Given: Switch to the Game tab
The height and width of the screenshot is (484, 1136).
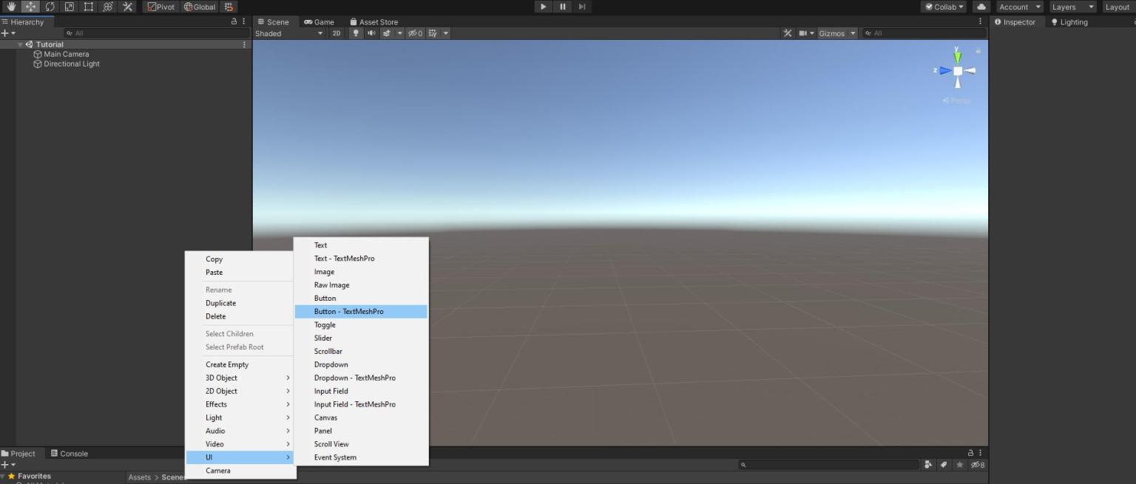Looking at the screenshot, I should pyautogui.click(x=319, y=21).
